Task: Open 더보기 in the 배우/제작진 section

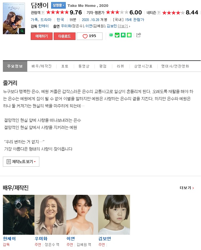Action: click(187, 188)
